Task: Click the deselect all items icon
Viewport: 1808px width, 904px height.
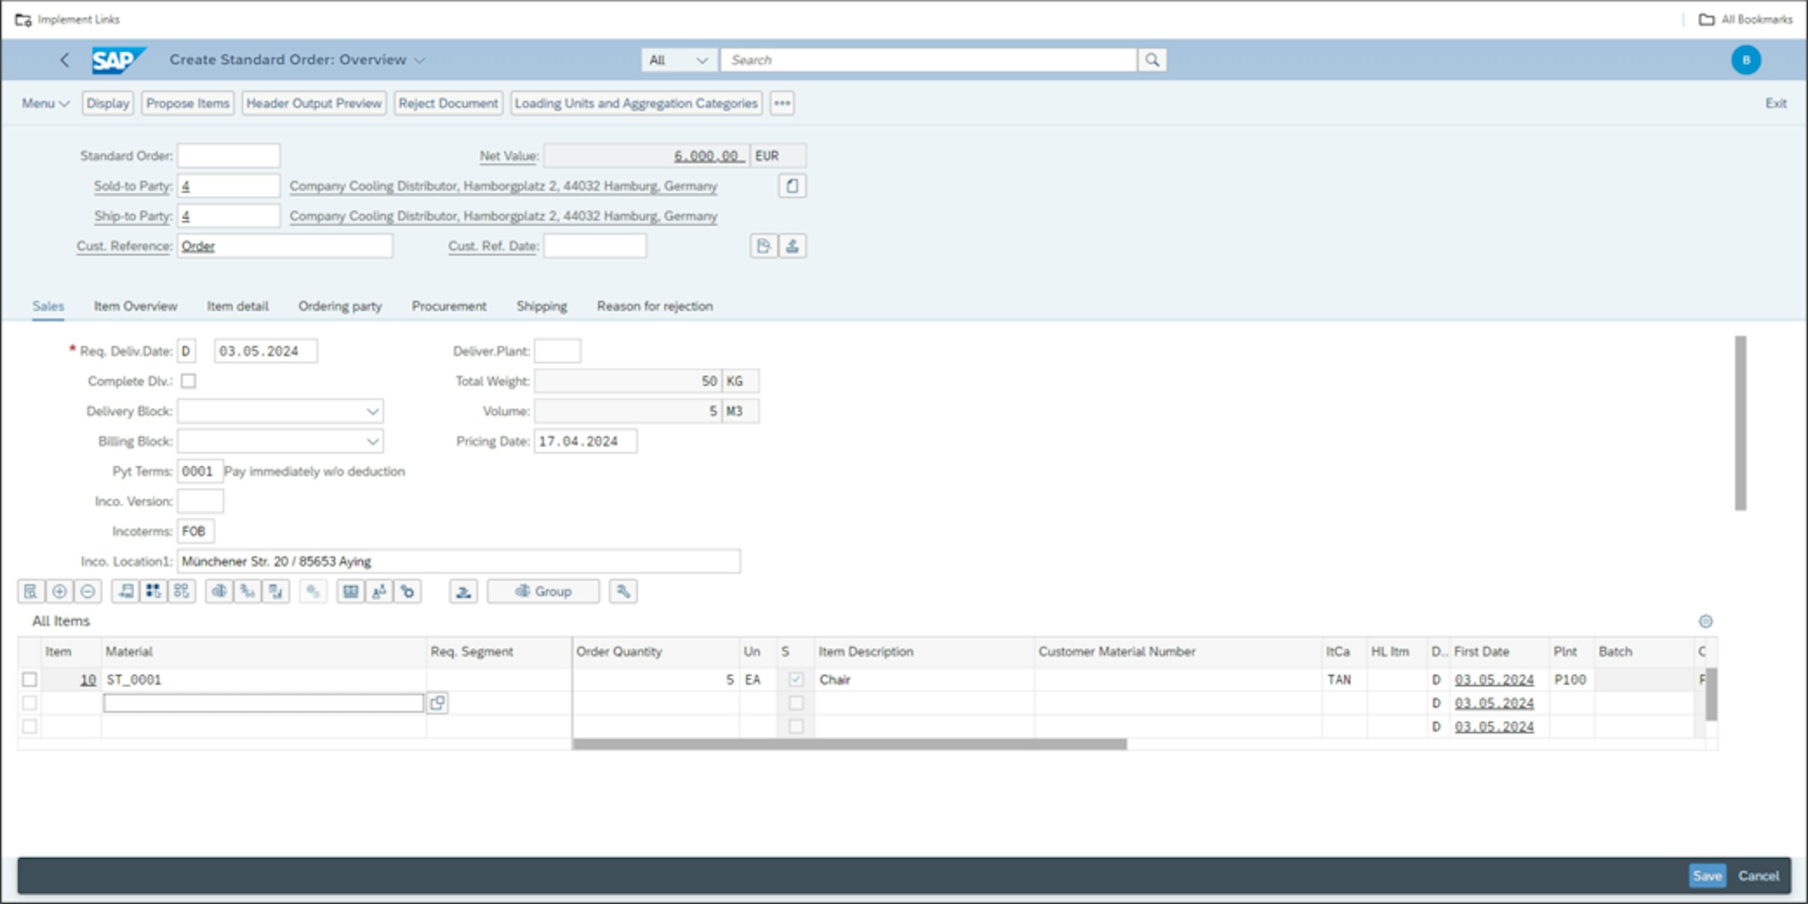Action: [x=181, y=592]
